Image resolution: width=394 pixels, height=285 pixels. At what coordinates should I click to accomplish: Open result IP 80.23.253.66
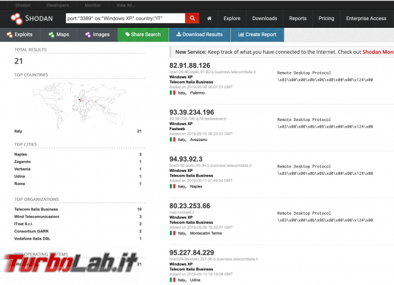pos(190,206)
